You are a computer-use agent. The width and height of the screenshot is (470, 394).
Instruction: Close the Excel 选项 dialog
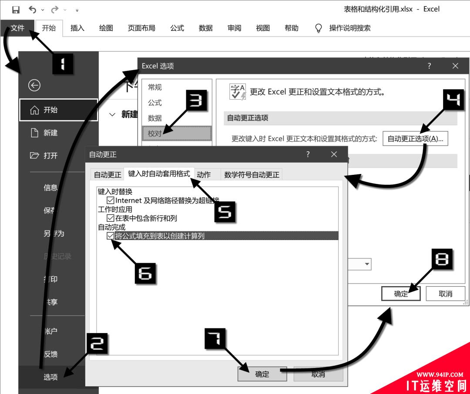tap(455, 66)
